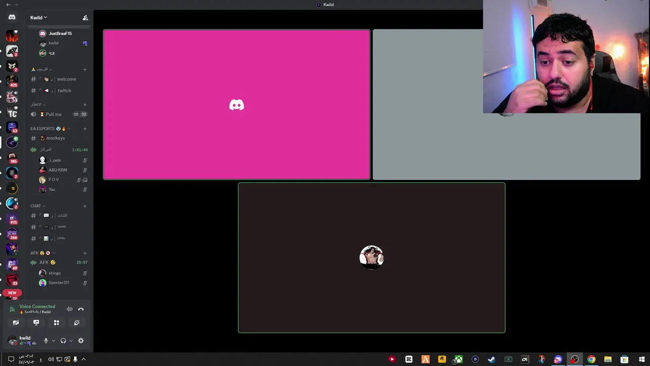
Task: Collapse the EA ESPORTS category
Action: click(x=50, y=129)
